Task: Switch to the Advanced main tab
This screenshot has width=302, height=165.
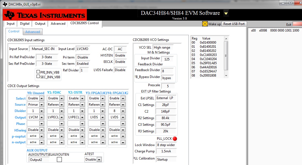Action: (58, 24)
